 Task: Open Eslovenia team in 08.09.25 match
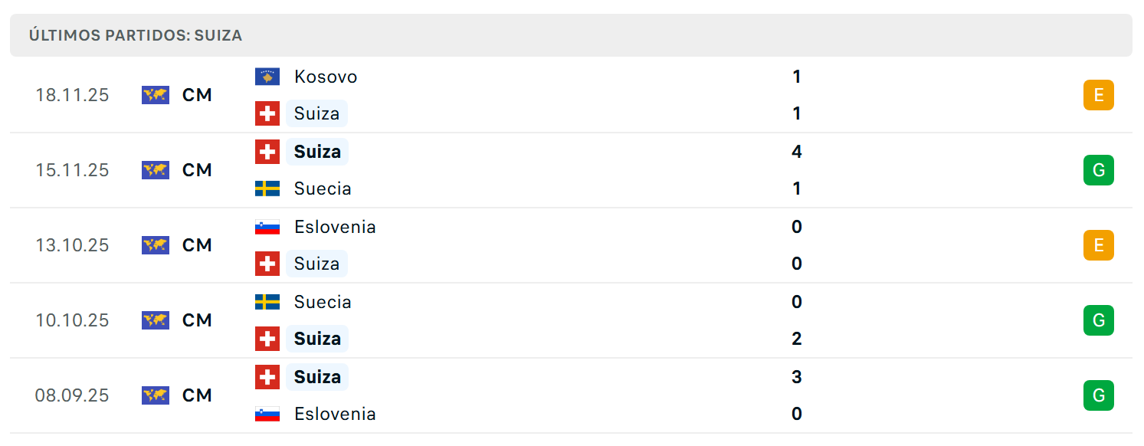pos(335,414)
